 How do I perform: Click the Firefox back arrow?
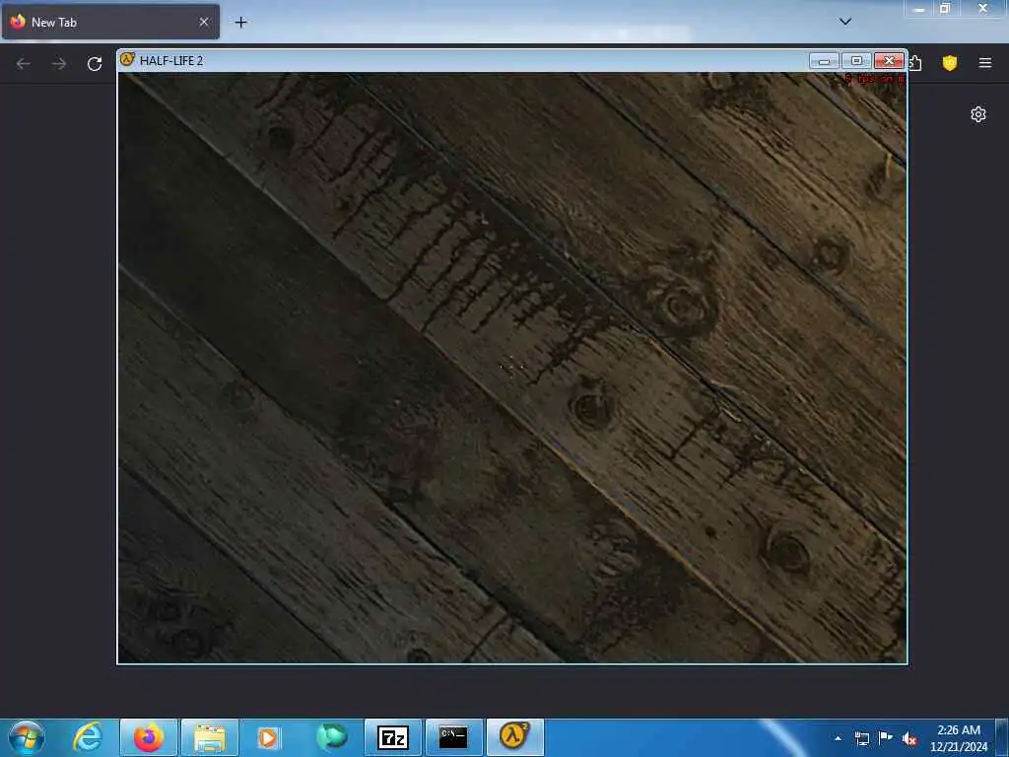(24, 63)
